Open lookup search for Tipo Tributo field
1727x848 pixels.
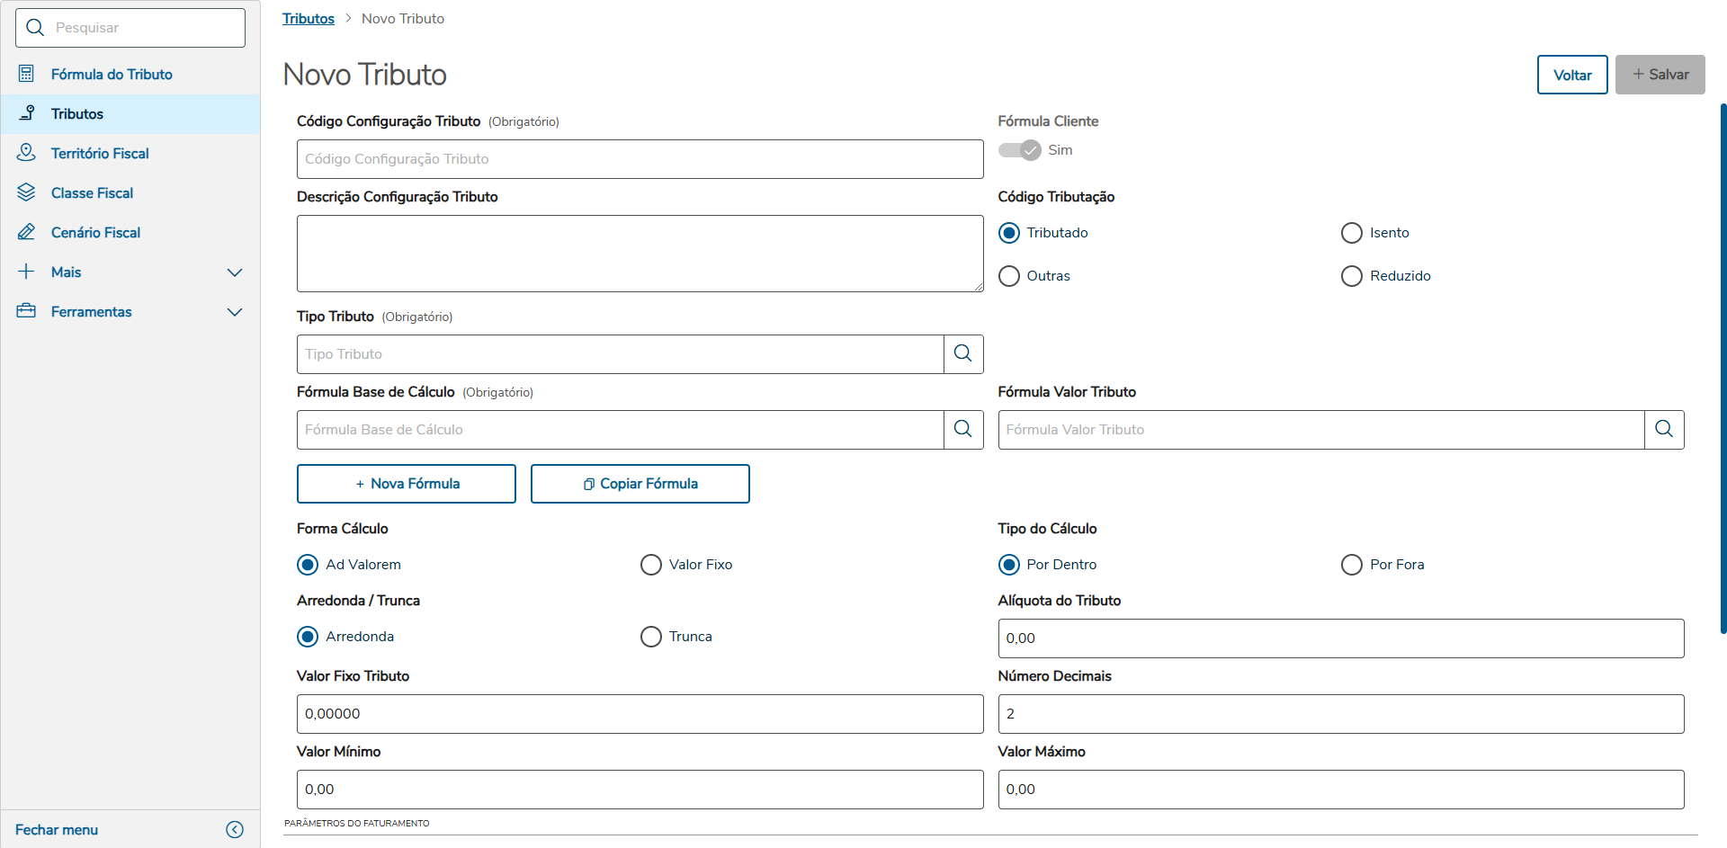point(962,353)
